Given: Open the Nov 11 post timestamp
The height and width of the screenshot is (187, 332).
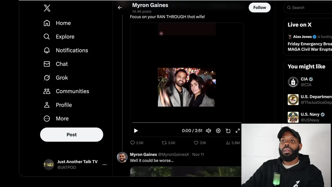Looking at the screenshot, I should coord(198,155).
